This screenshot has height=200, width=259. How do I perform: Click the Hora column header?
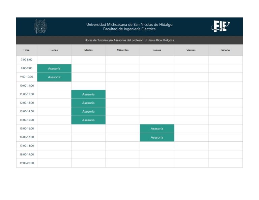tap(27, 50)
